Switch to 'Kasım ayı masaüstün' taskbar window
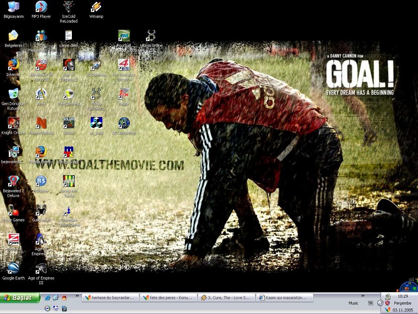Viewport: 418px width, 314px height. tap(285, 298)
